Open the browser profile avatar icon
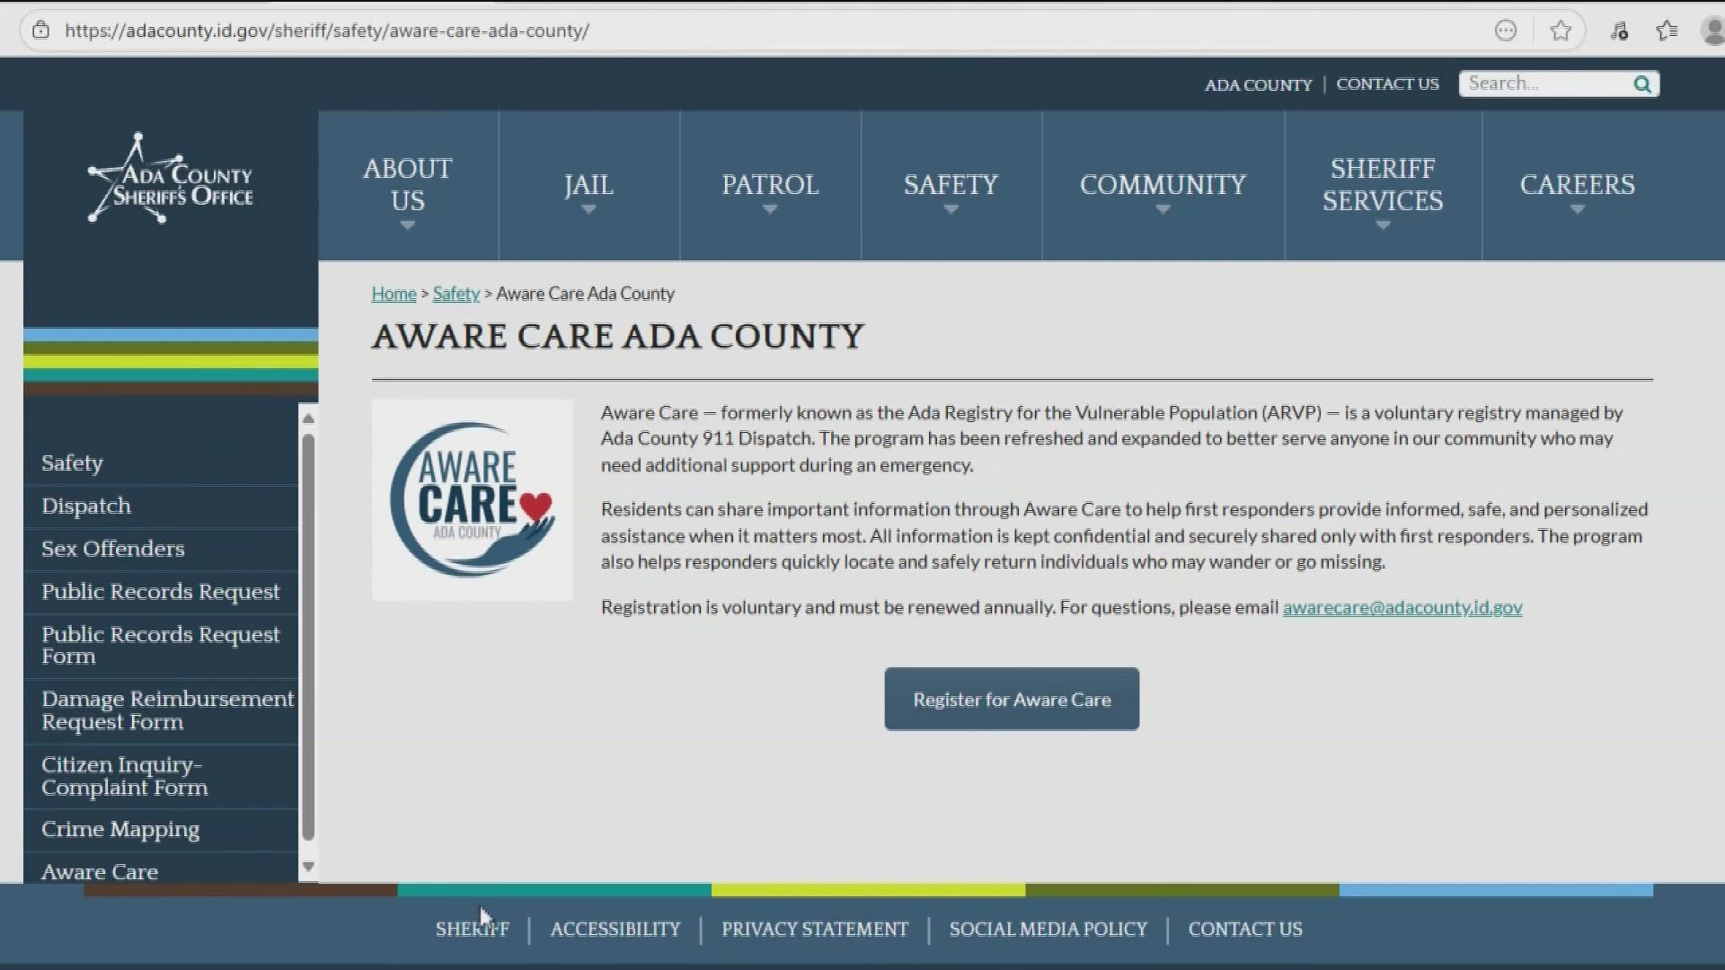This screenshot has height=970, width=1725. click(1712, 30)
